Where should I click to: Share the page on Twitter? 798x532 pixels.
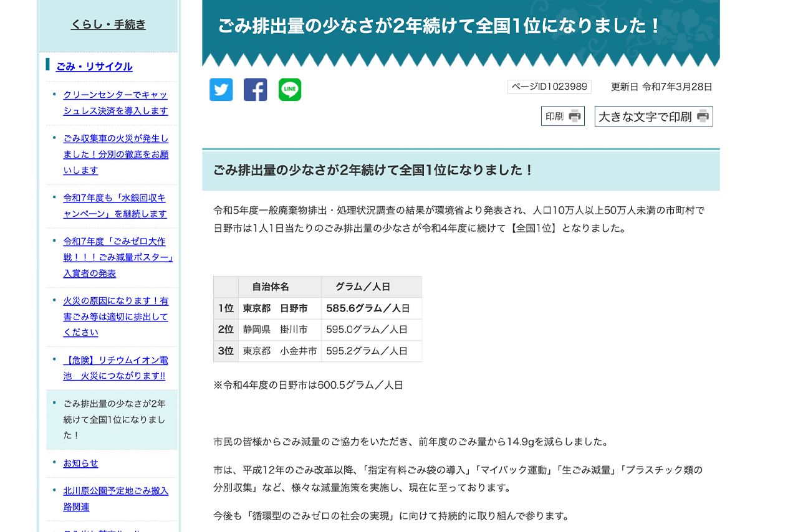click(221, 90)
